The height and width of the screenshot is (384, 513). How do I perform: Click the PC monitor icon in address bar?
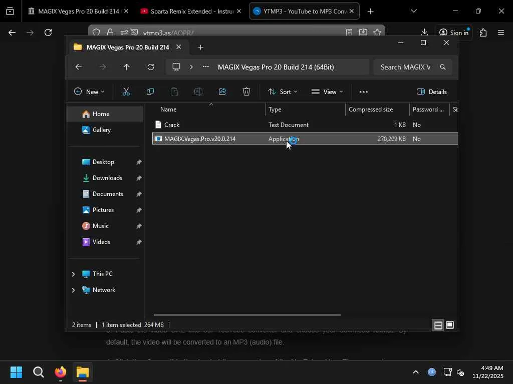pyautogui.click(x=176, y=67)
